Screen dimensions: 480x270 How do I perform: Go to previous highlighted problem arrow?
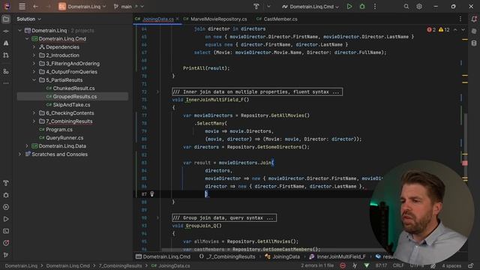click(x=455, y=30)
